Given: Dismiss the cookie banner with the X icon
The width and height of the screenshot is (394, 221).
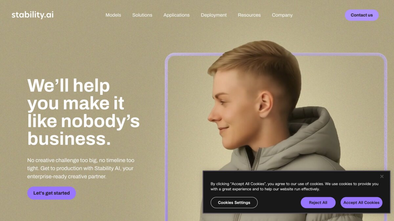Looking at the screenshot, I should point(382,176).
